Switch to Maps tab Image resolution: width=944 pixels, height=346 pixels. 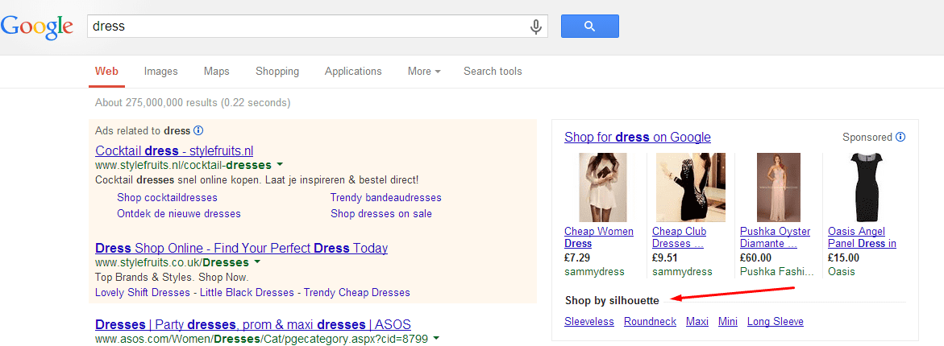point(216,71)
